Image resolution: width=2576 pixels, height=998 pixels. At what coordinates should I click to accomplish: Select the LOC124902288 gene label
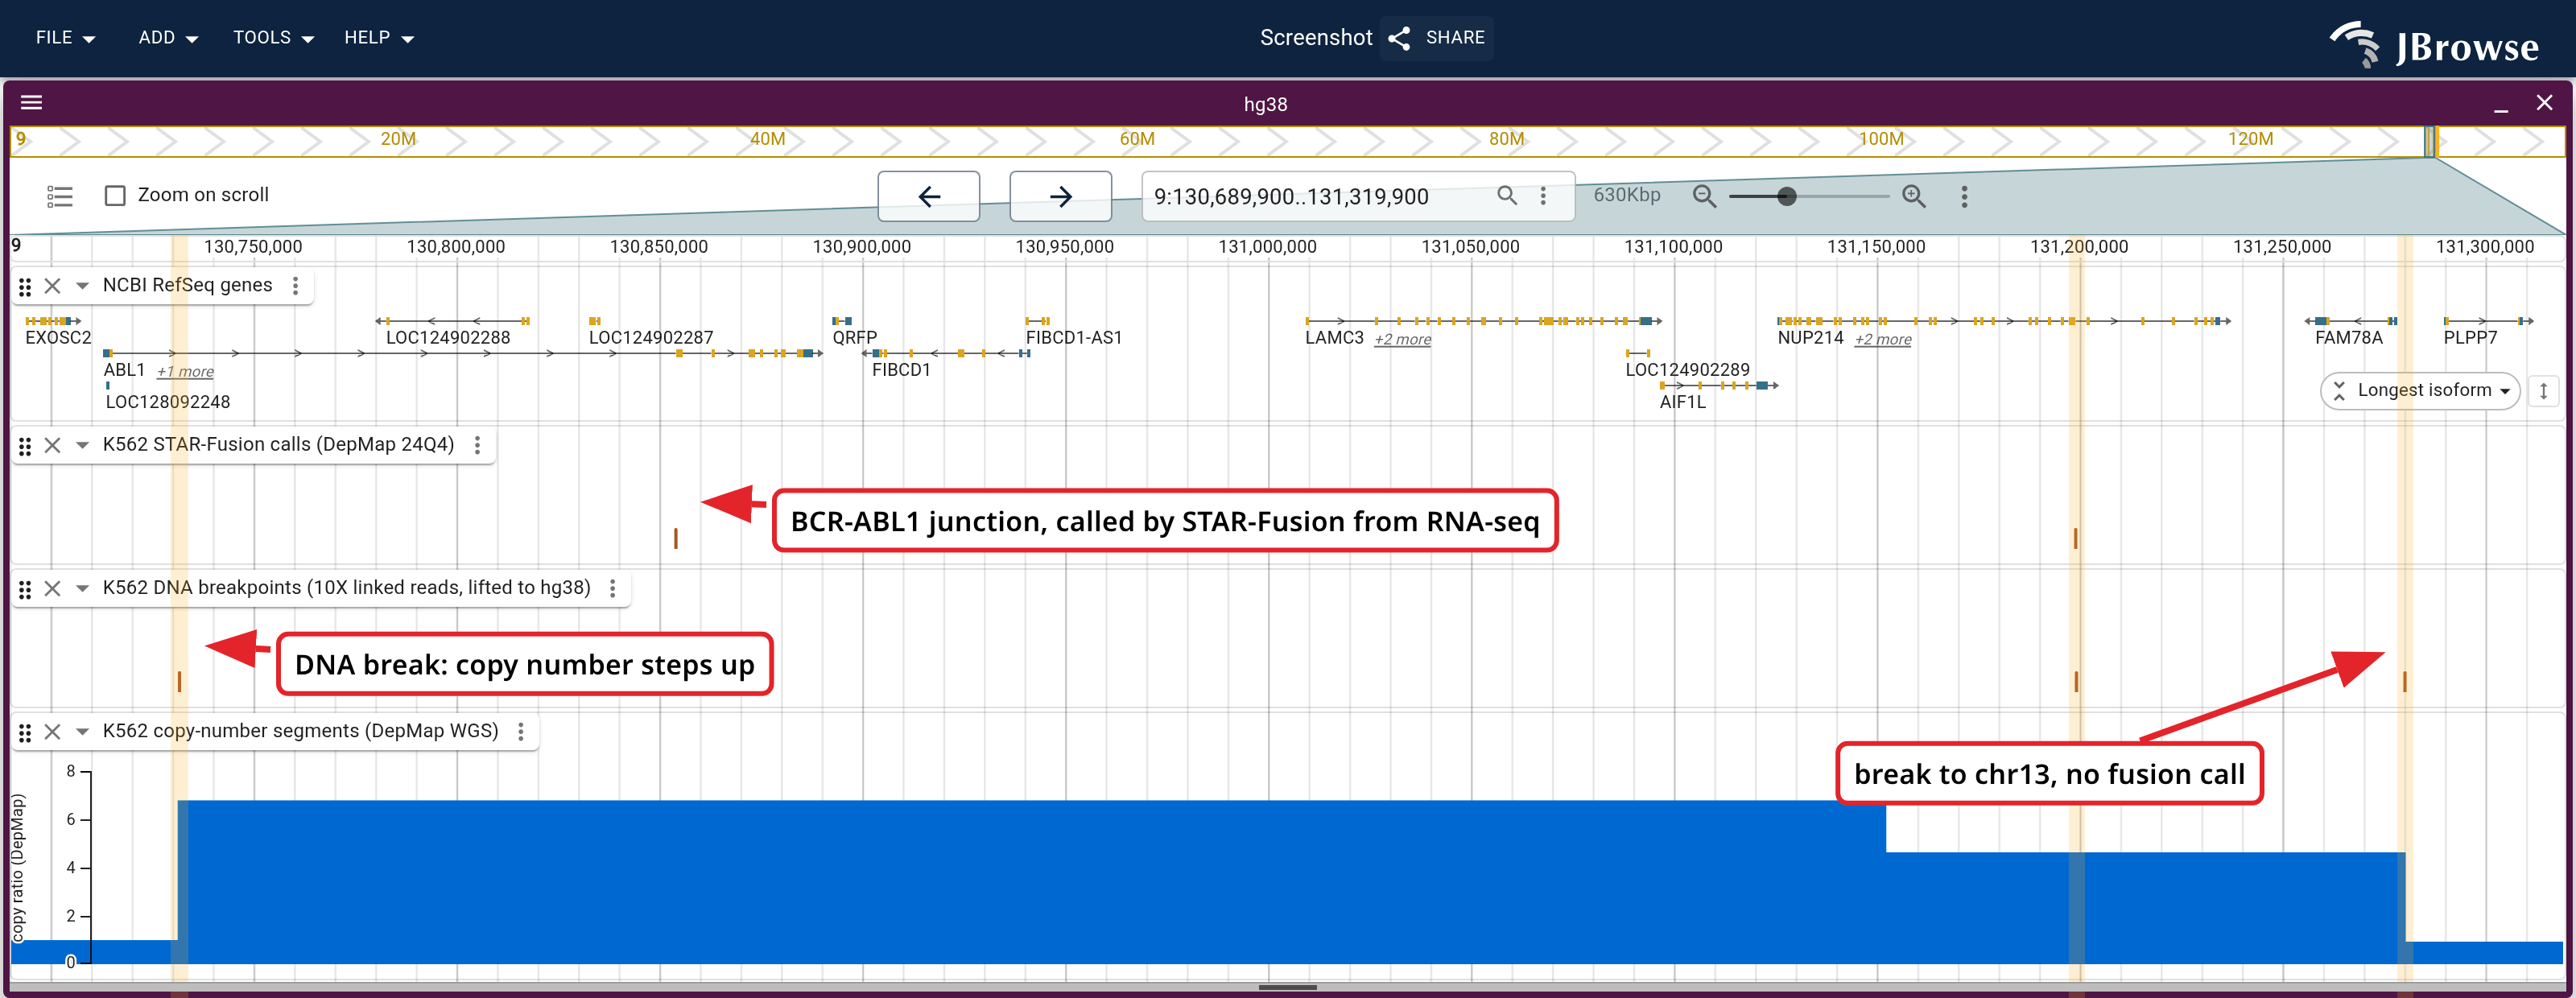[x=448, y=338]
